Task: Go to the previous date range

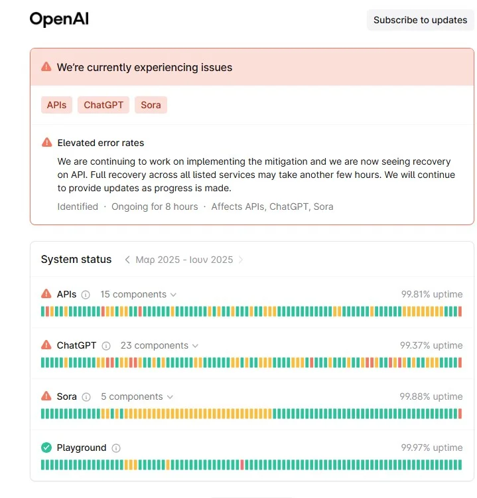Action: tap(127, 260)
